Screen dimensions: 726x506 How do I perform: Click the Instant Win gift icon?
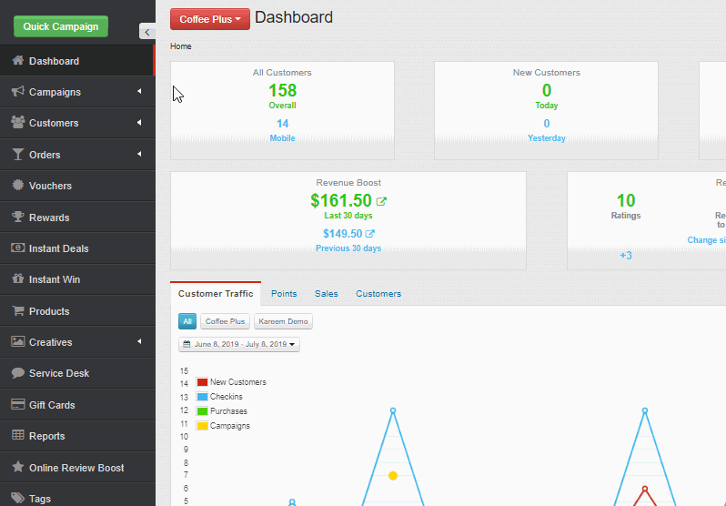[x=17, y=279]
